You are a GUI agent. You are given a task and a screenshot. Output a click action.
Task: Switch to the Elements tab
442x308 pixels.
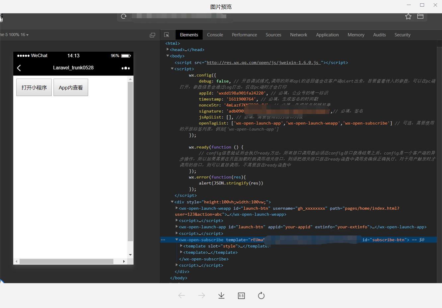[x=189, y=35]
